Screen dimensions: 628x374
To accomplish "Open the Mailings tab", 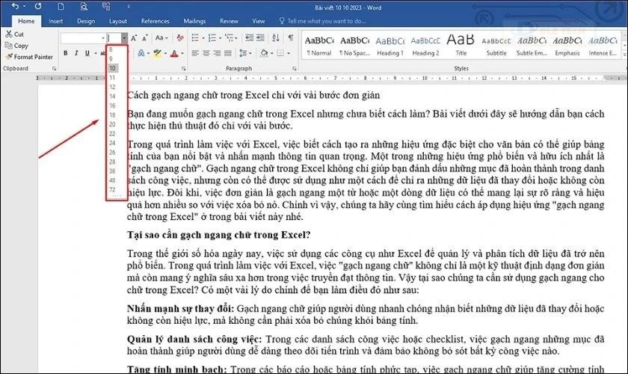I will point(194,21).
